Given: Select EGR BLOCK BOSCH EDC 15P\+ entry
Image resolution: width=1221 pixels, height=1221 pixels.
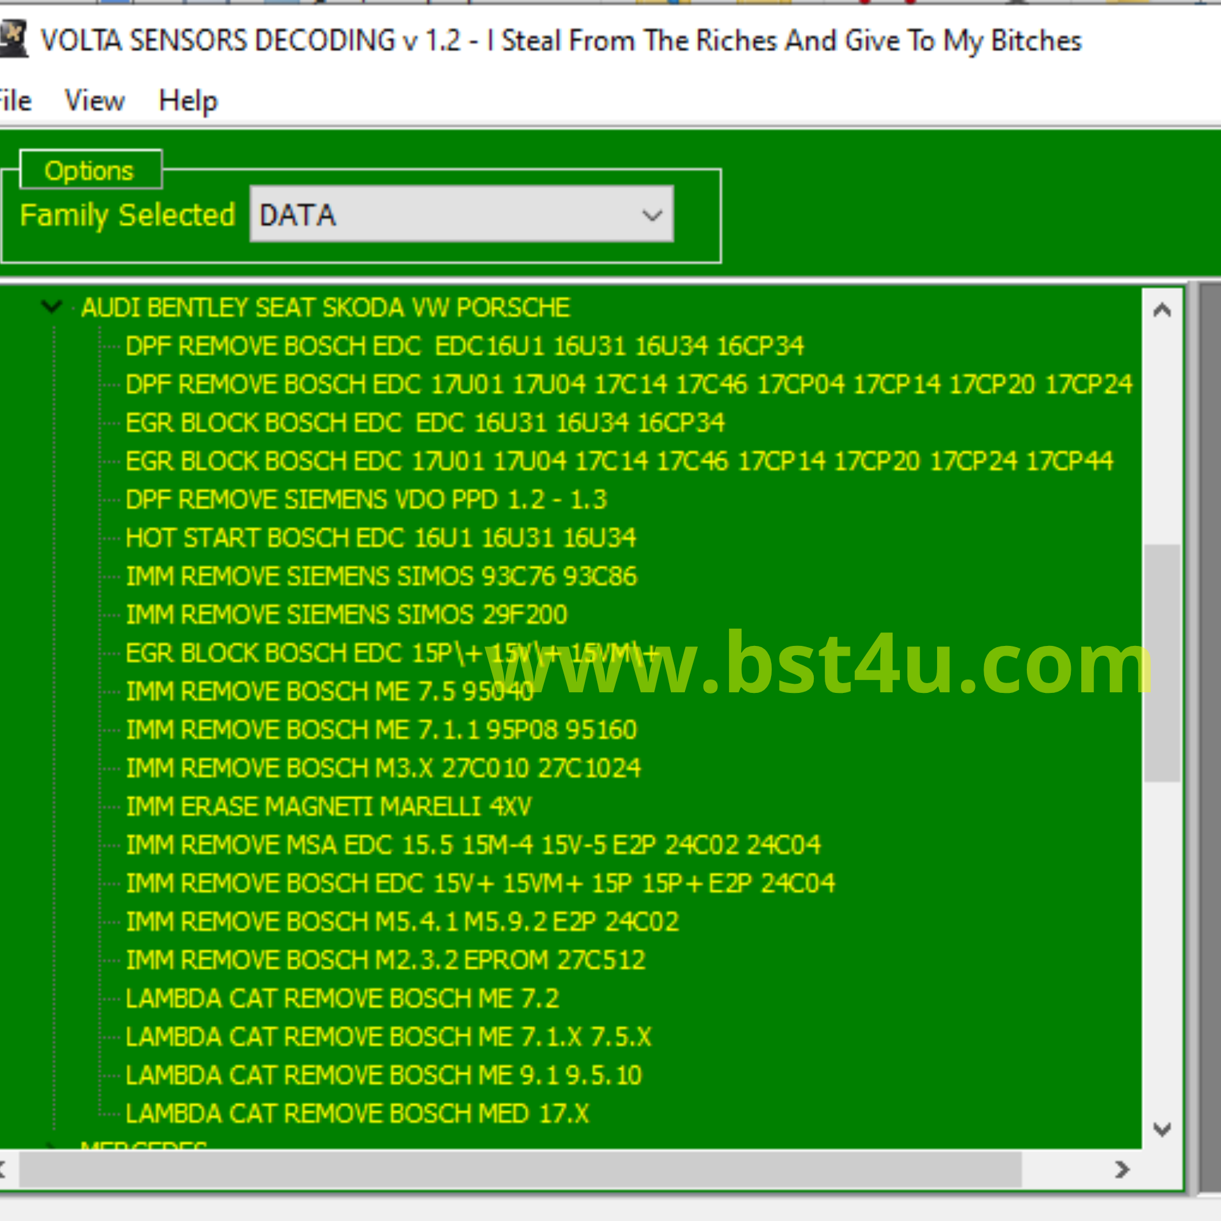Looking at the screenshot, I should (392, 653).
